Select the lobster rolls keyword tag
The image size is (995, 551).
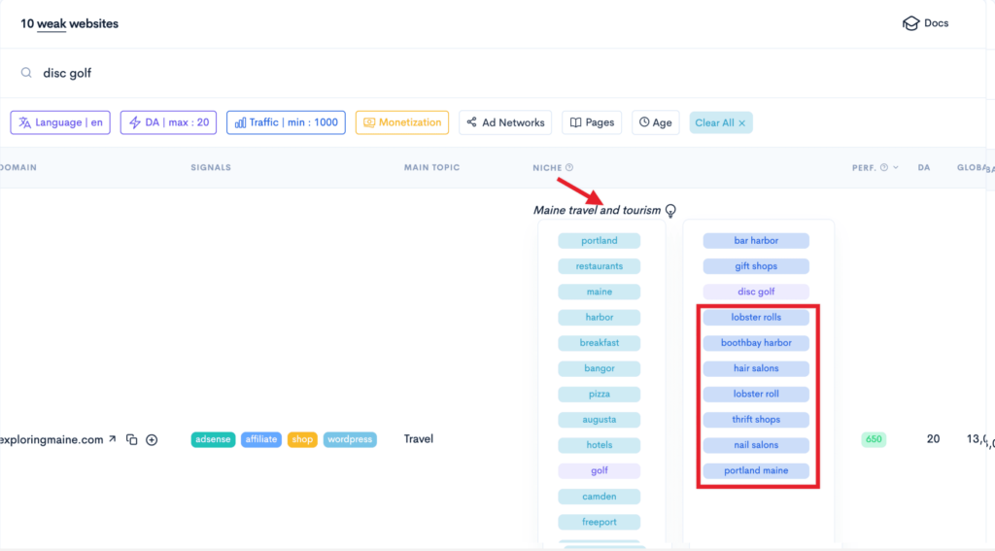756,318
